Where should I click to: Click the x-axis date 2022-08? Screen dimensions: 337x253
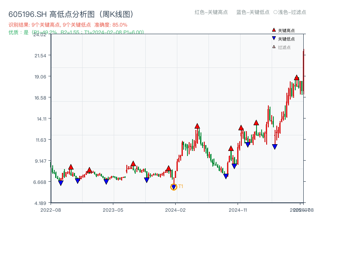51,210
